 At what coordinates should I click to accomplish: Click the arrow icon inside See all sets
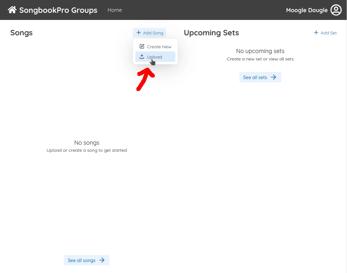click(x=273, y=77)
